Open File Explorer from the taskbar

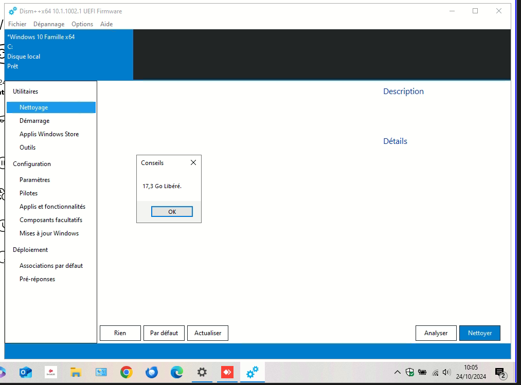coord(76,373)
